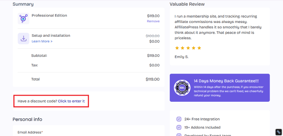Click the 'Email Address' field label
The height and width of the screenshot is (136, 283).
click(x=30, y=132)
